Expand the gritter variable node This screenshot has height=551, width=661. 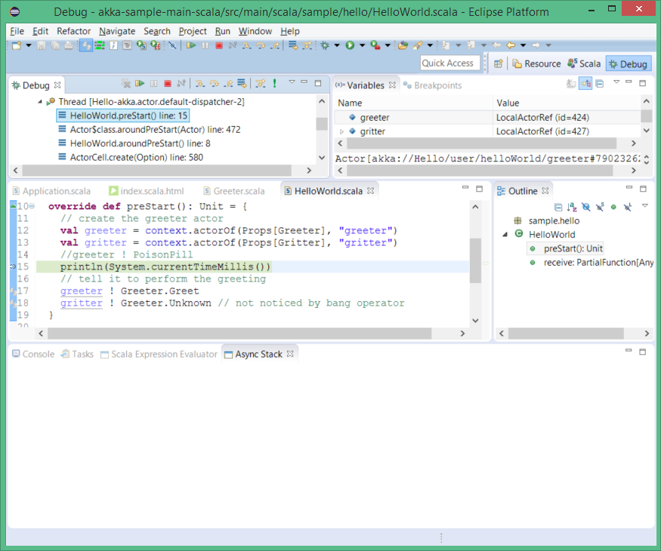coord(341,131)
